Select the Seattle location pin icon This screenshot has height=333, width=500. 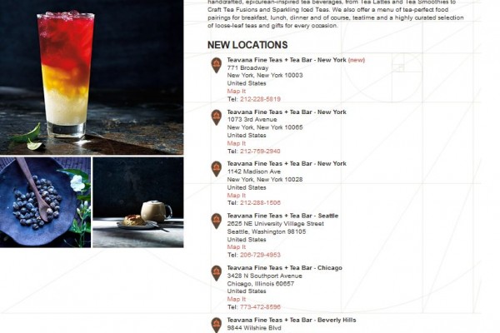click(x=217, y=221)
